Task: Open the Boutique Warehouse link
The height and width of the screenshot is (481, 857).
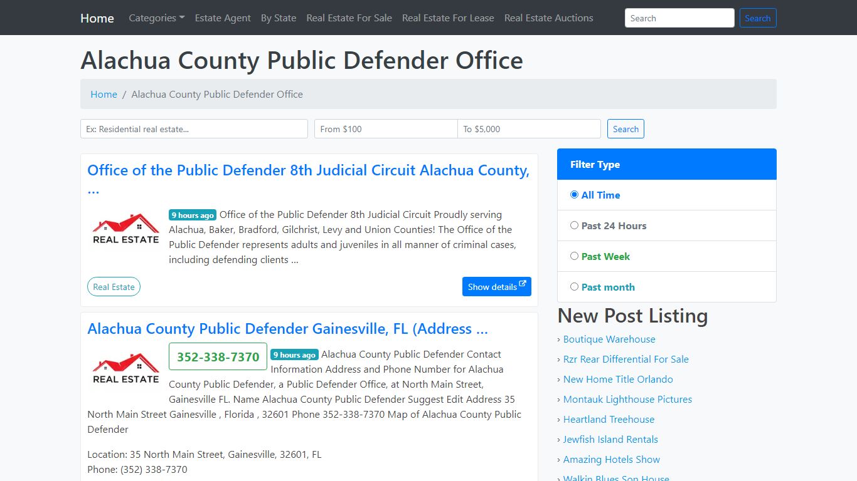Action: click(x=609, y=339)
